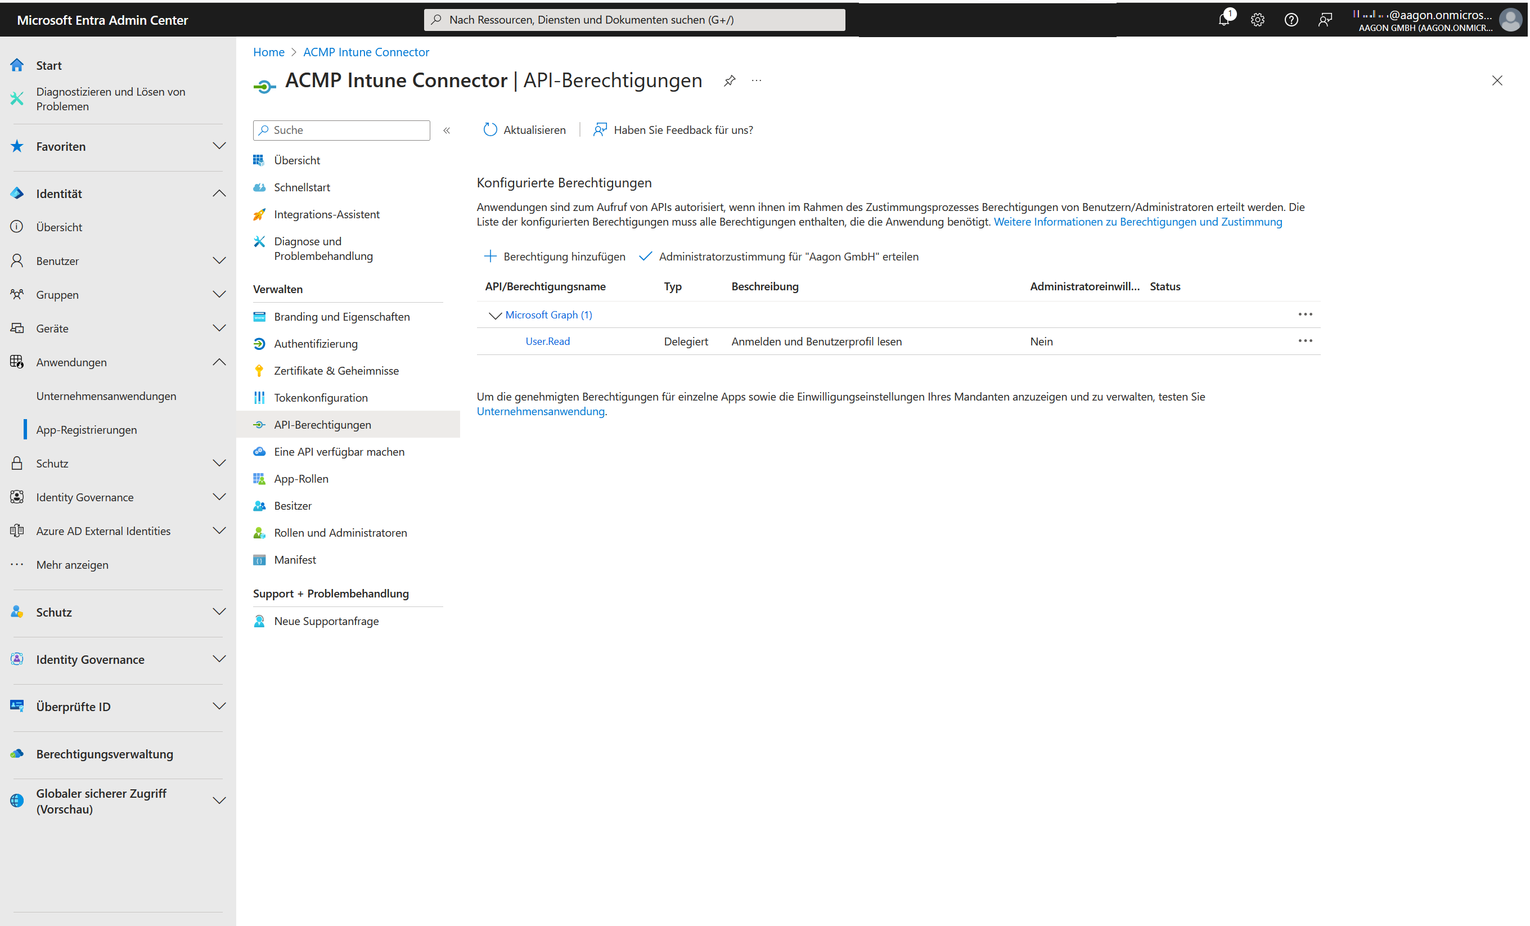The width and height of the screenshot is (1530, 926).
Task: Open Diagnostizieren und Lösen von Problemen
Action: click(110, 99)
